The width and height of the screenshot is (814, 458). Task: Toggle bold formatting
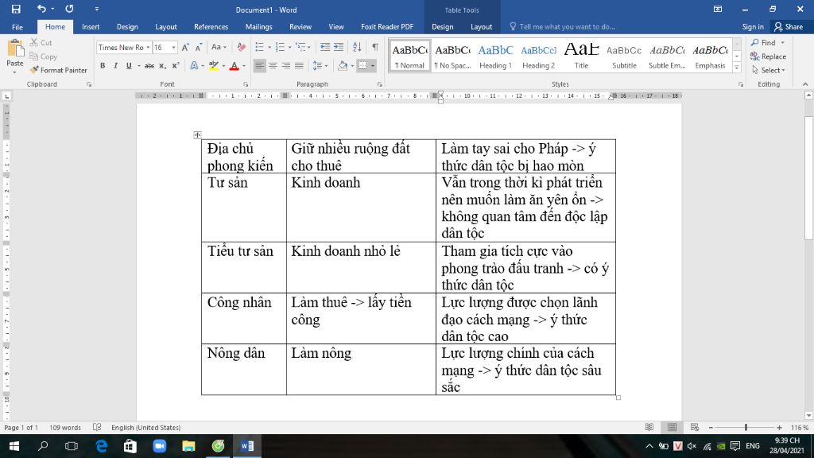103,66
